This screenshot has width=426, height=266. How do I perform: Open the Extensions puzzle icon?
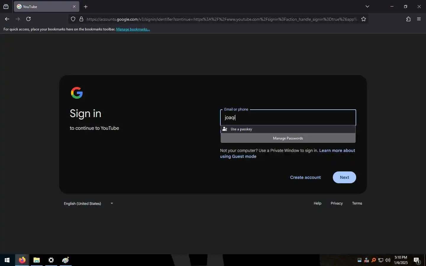[x=408, y=19]
